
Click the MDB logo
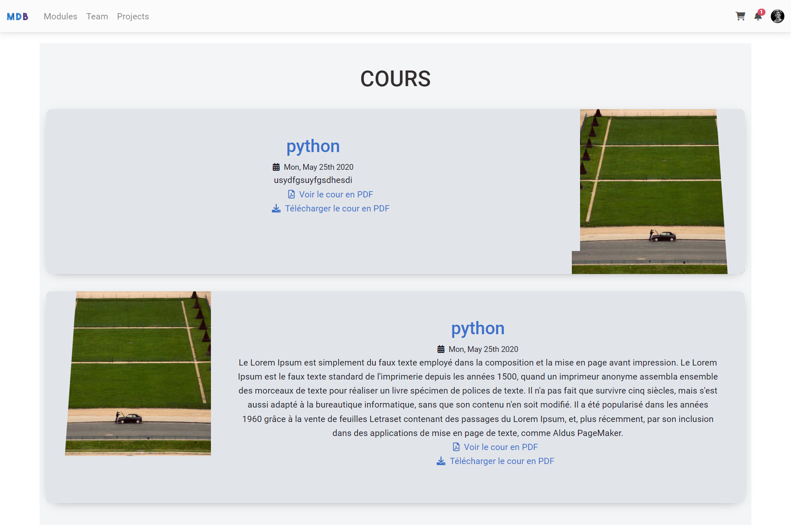[18, 16]
